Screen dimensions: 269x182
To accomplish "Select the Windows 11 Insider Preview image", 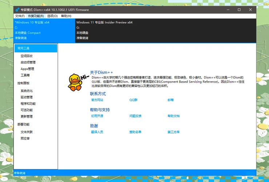I will click(166, 31).
